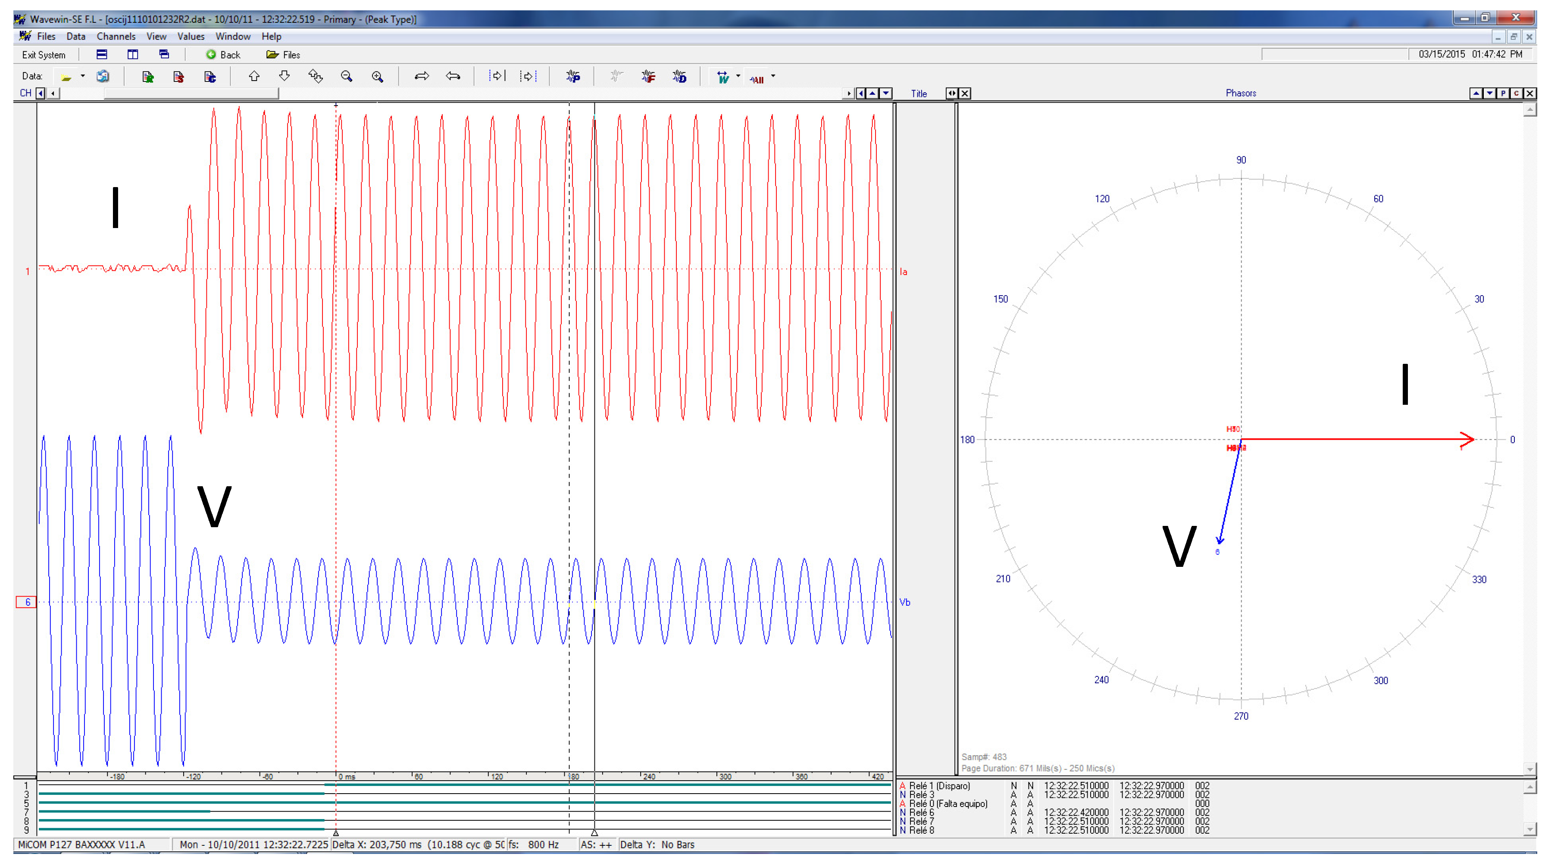Open the Channels menu
Viewport: 1545px width, 863px height.
(x=116, y=37)
